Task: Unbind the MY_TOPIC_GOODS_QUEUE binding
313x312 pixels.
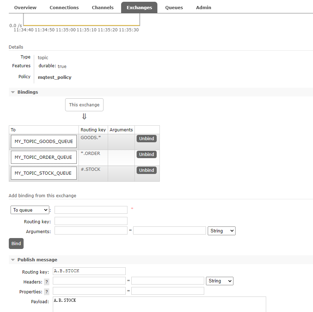Action: pos(146,139)
